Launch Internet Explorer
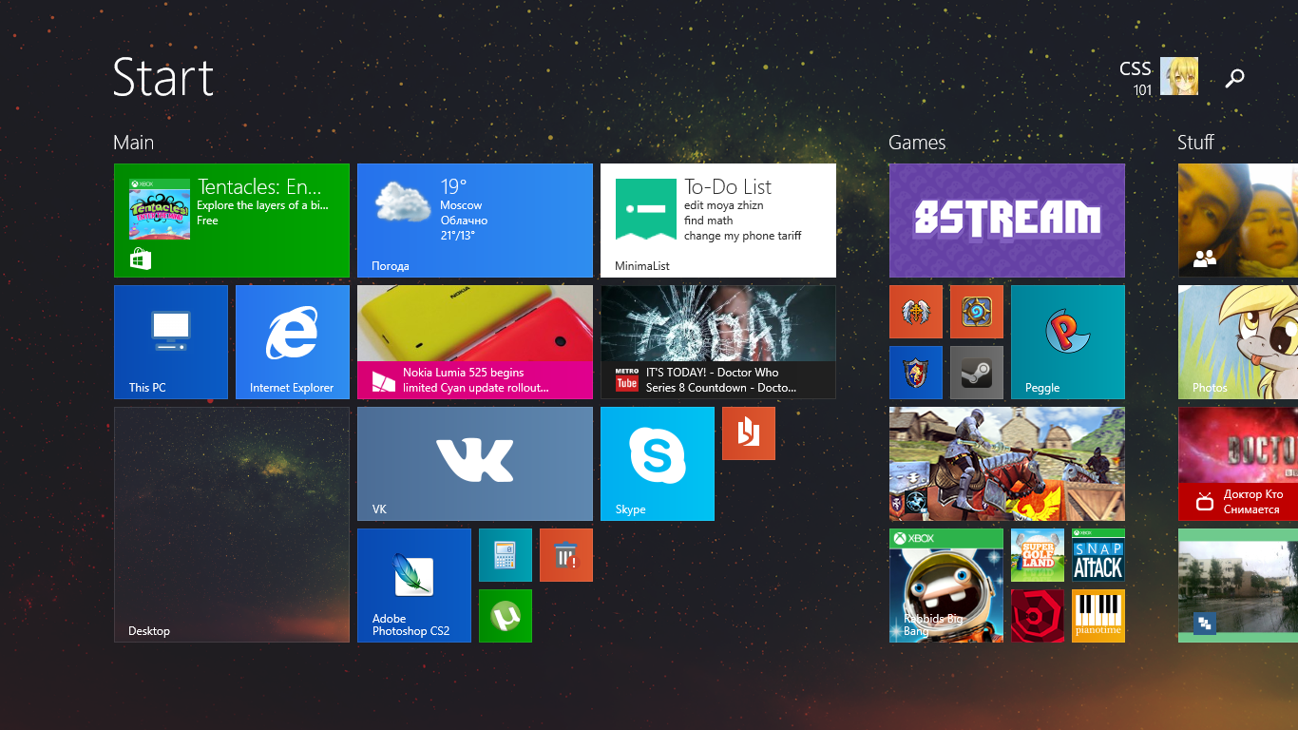1298x730 pixels. tap(293, 342)
